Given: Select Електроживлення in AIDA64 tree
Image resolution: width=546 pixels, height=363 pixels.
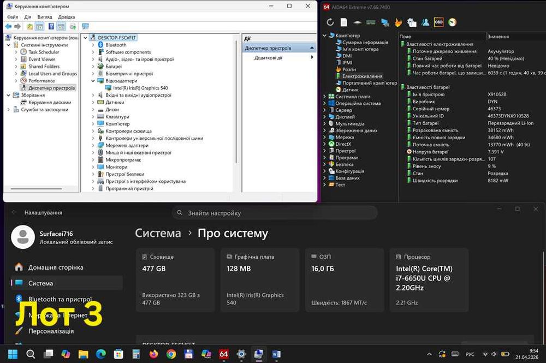Looking at the screenshot, I should (362, 76).
